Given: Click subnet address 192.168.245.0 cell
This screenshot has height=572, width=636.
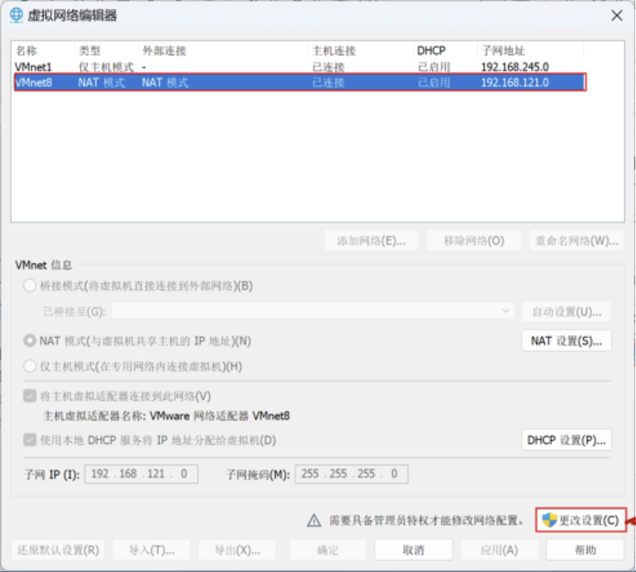Looking at the screenshot, I should click(x=515, y=67).
